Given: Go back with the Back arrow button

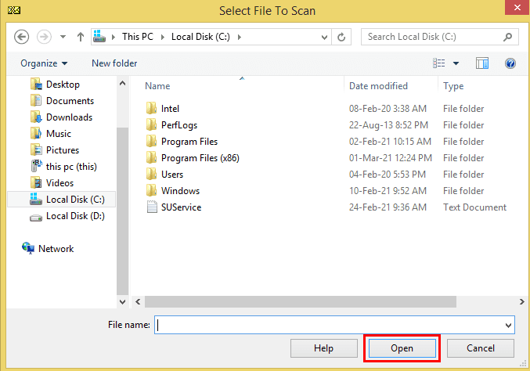Looking at the screenshot, I should pos(21,37).
